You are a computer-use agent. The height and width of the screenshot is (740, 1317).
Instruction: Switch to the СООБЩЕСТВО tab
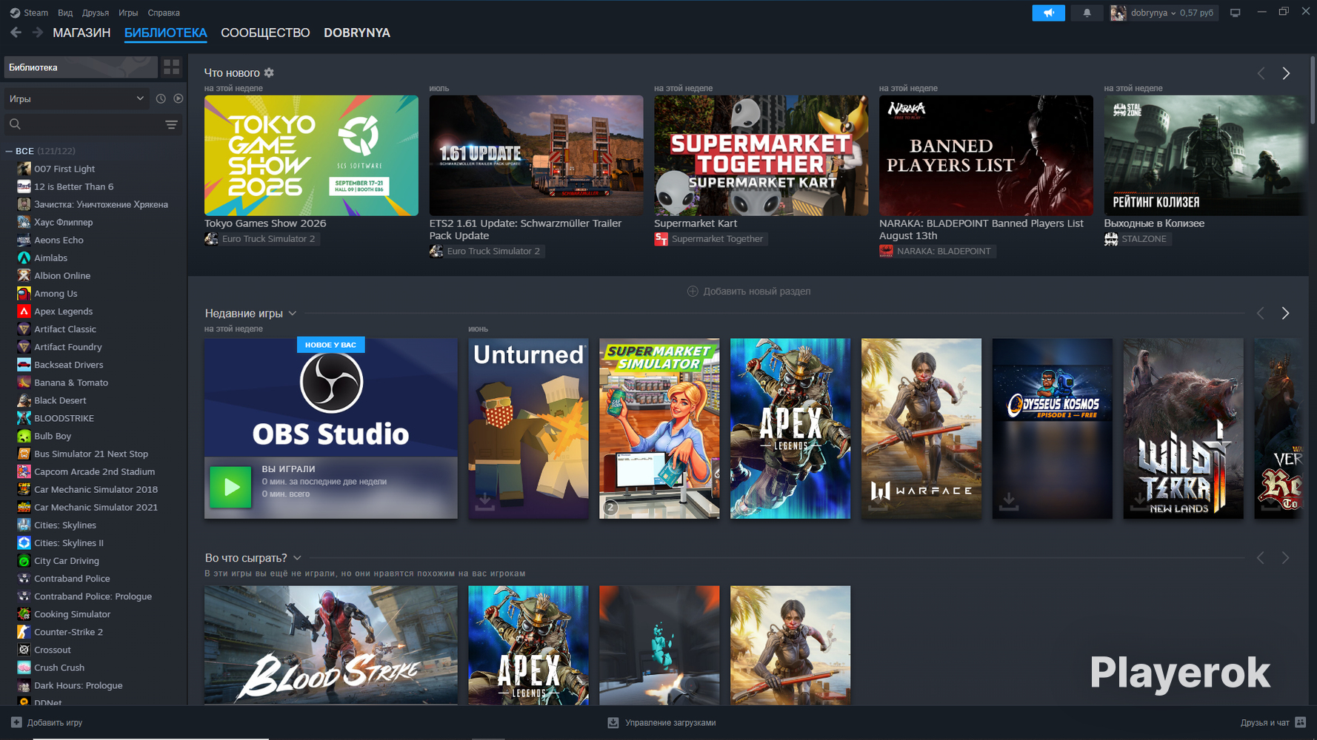[x=265, y=33]
